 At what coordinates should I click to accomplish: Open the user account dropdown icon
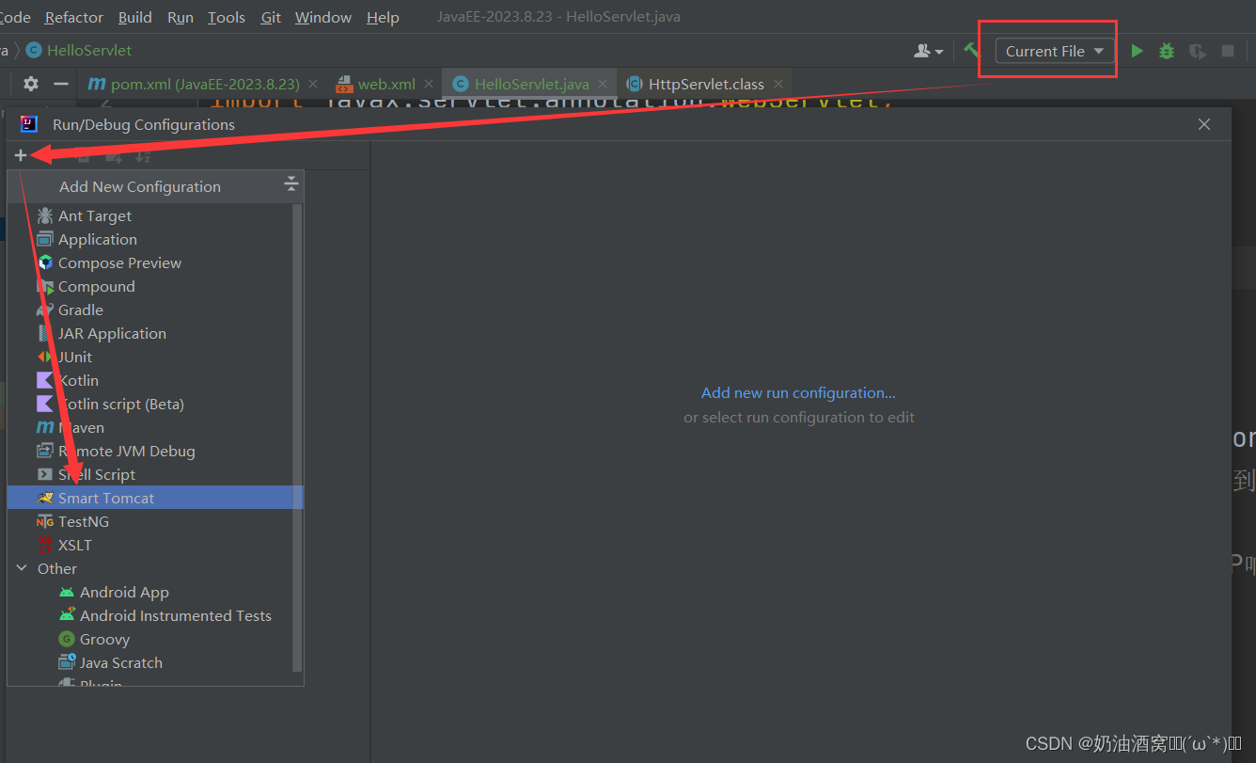coord(929,51)
